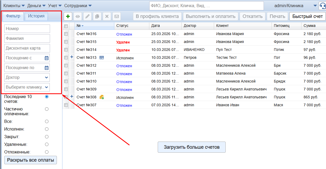Click the pencil edit invoice icon
The width and height of the screenshot is (326, 169).
87,16
